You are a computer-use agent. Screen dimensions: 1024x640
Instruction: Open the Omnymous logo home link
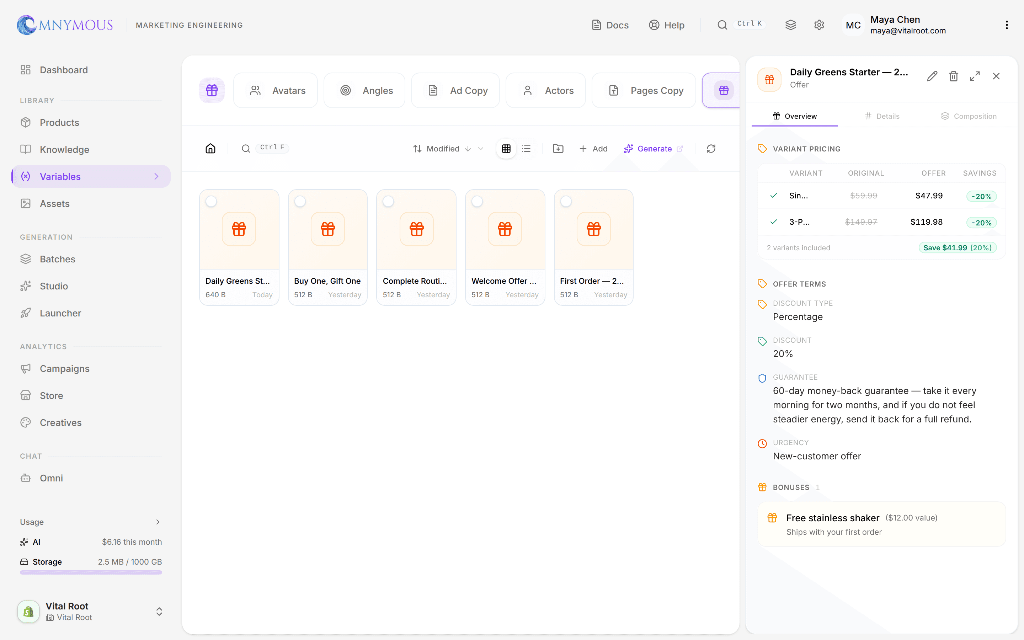point(65,25)
